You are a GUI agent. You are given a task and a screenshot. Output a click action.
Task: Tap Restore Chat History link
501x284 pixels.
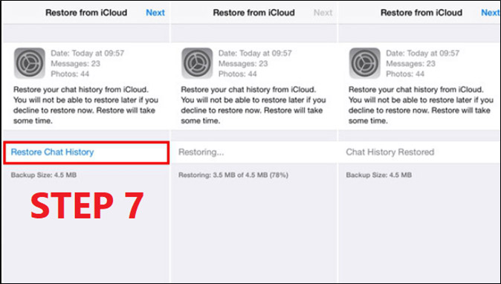click(x=52, y=152)
